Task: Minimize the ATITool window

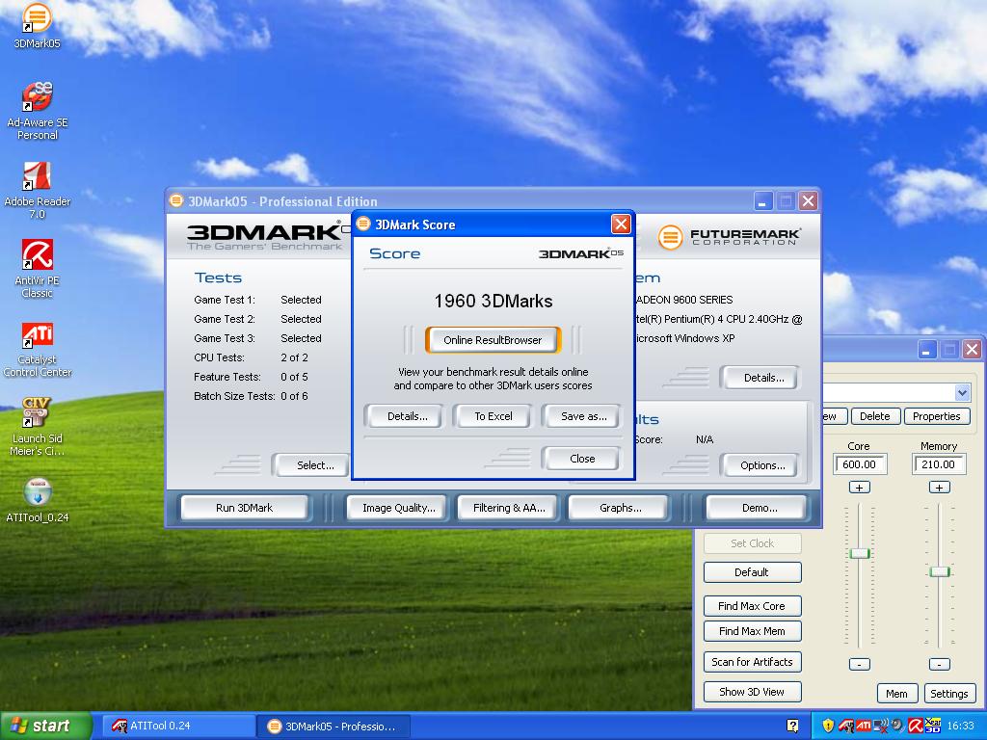Action: (925, 350)
